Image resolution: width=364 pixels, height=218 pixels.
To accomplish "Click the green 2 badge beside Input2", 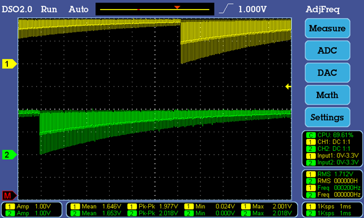I will pyautogui.click(x=311, y=163).
